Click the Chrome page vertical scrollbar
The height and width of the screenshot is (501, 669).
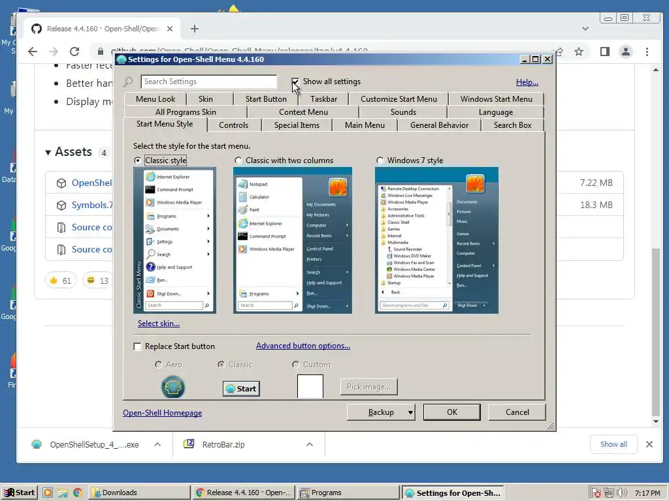click(x=656, y=332)
